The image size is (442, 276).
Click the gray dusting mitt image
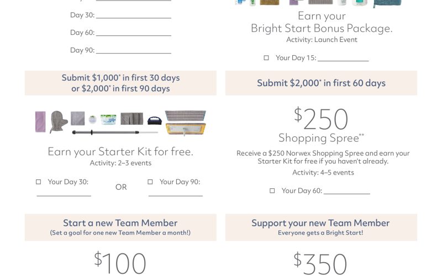(x=57, y=121)
